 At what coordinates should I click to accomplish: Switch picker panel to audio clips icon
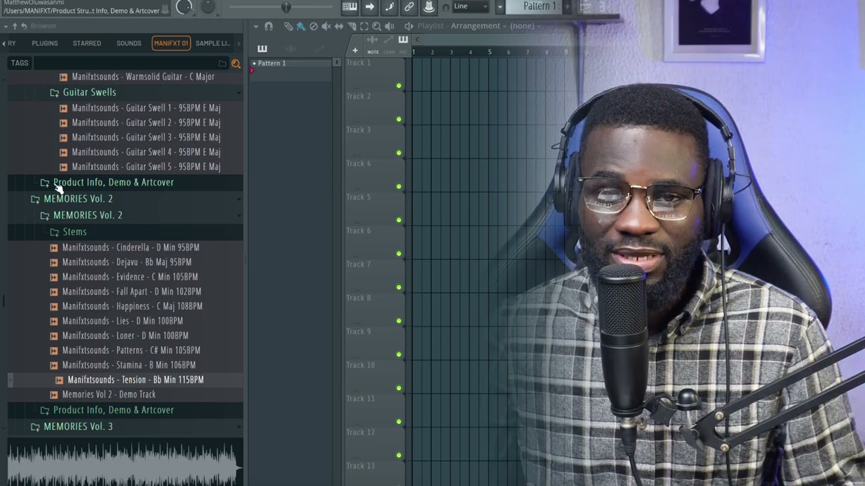[291, 49]
